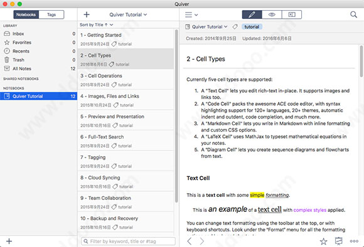Open All Notes in the library
The image size is (364, 247).
[x=38, y=69]
